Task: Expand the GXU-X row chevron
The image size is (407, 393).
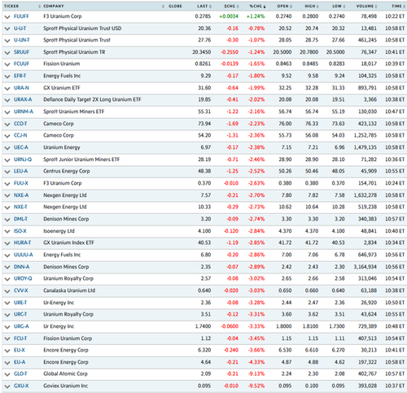Action: [7, 386]
